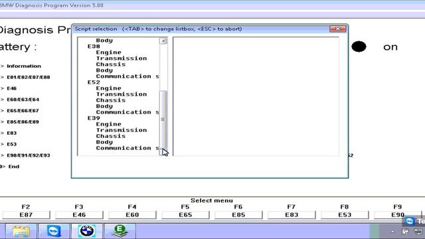425x239 pixels.
Task: Close the Script selection dialog
Action: pyautogui.click(x=338, y=29)
